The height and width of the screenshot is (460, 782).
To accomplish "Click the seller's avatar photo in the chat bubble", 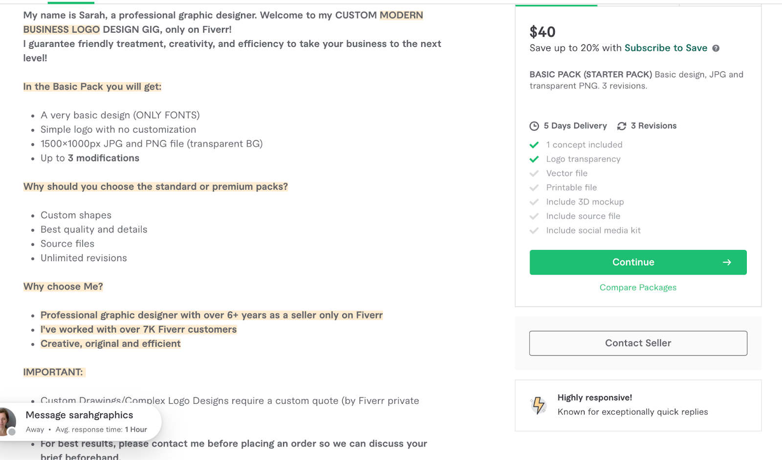I will coord(6,420).
